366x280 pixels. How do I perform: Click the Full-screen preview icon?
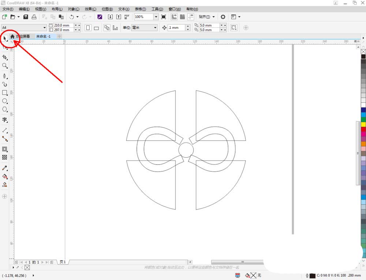[x=164, y=17]
